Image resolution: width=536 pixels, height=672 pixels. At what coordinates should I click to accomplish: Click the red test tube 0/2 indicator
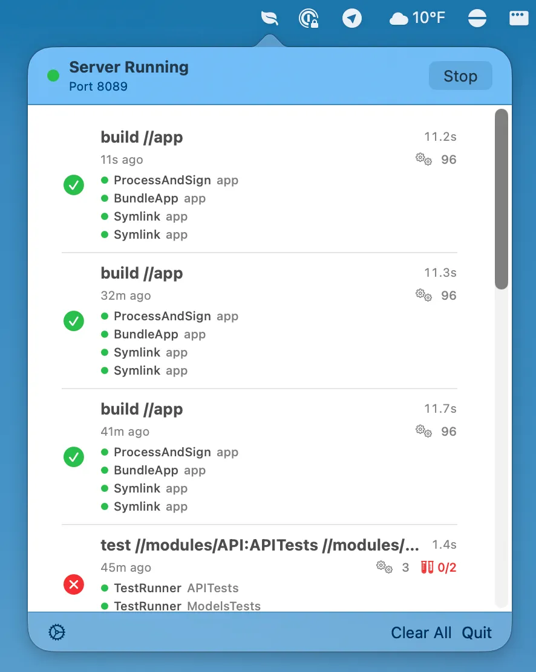click(x=439, y=567)
